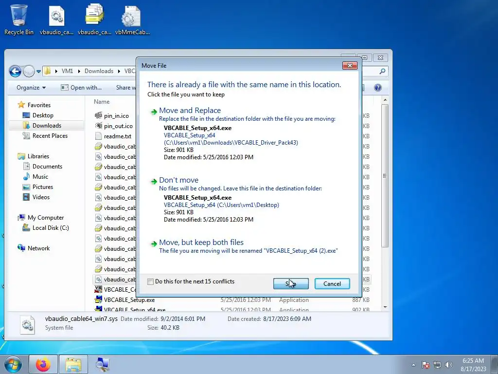This screenshot has height=374, width=498.
Task: Click the search magnifier icon in Explorer
Action: pos(382,71)
